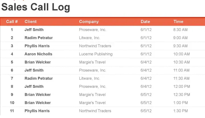This screenshot has height=118, width=205.
Task: Select the Date column header
Action: (x=145, y=22)
